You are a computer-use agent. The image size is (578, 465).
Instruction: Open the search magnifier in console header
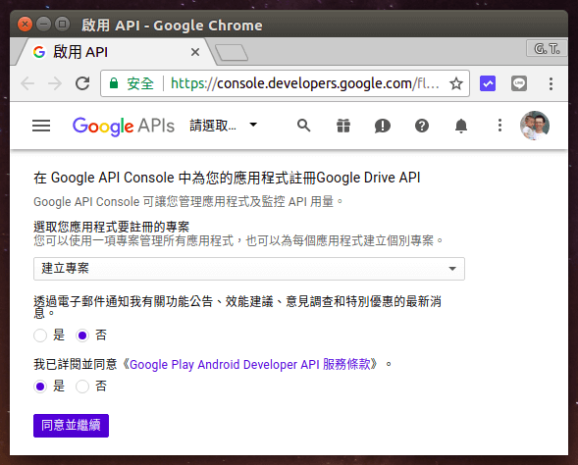click(x=304, y=126)
